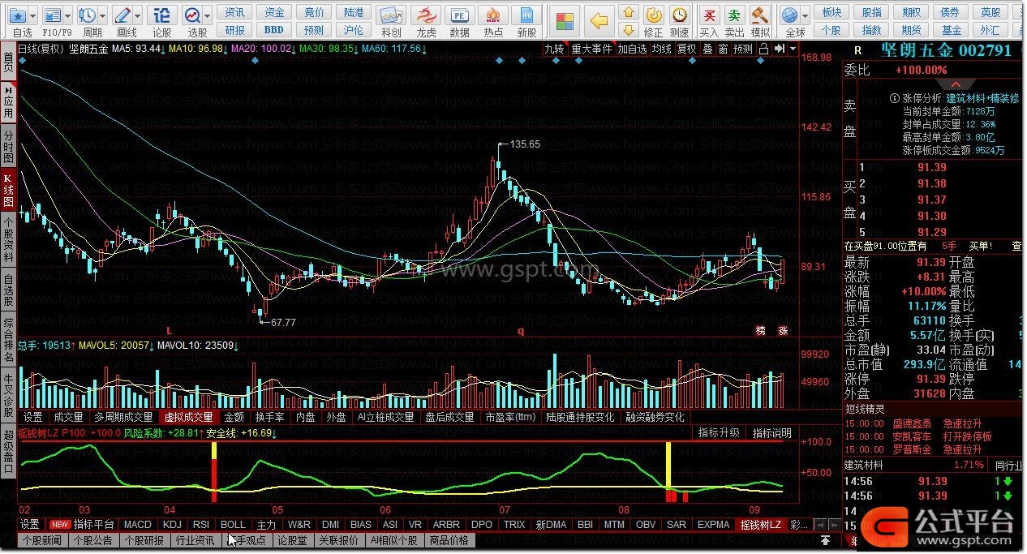Click the jump-to-end arrow icon above chart
The image size is (1027, 554).
780,49
